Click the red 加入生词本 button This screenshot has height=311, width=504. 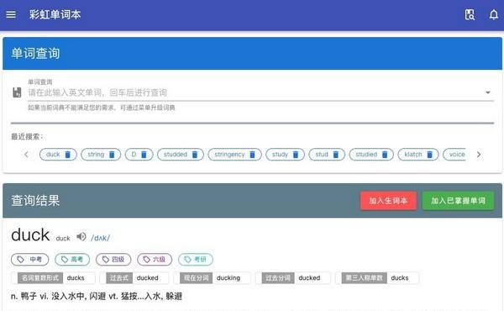[388, 201]
